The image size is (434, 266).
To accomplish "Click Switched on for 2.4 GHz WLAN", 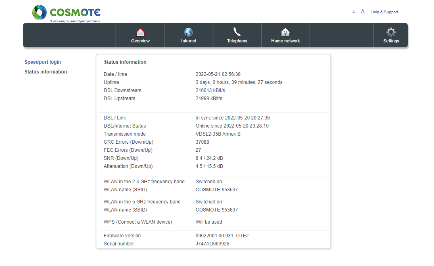I will pos(209,182).
